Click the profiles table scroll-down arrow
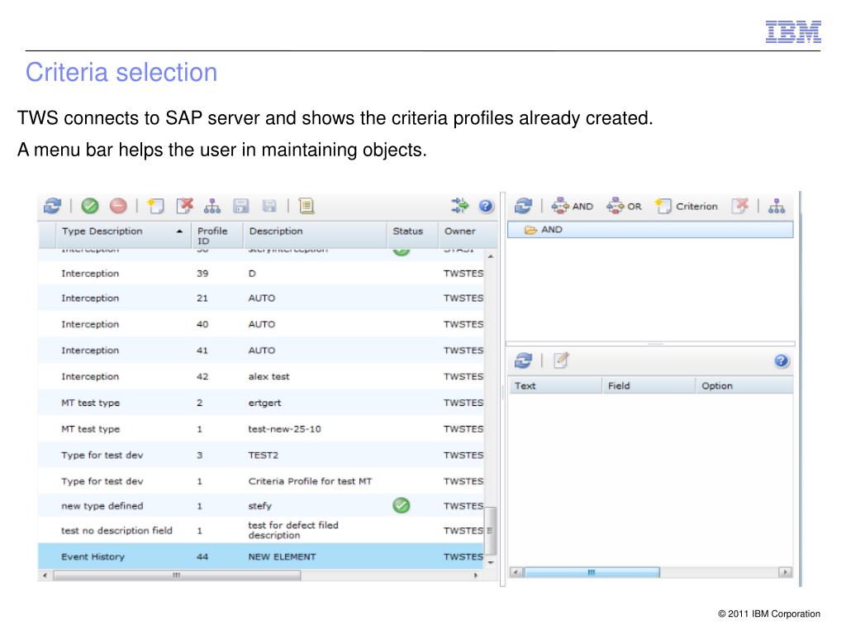This screenshot has height=635, width=846. tap(491, 562)
